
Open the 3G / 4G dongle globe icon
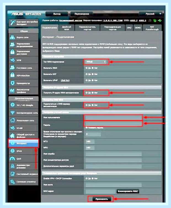(x=12, y=105)
